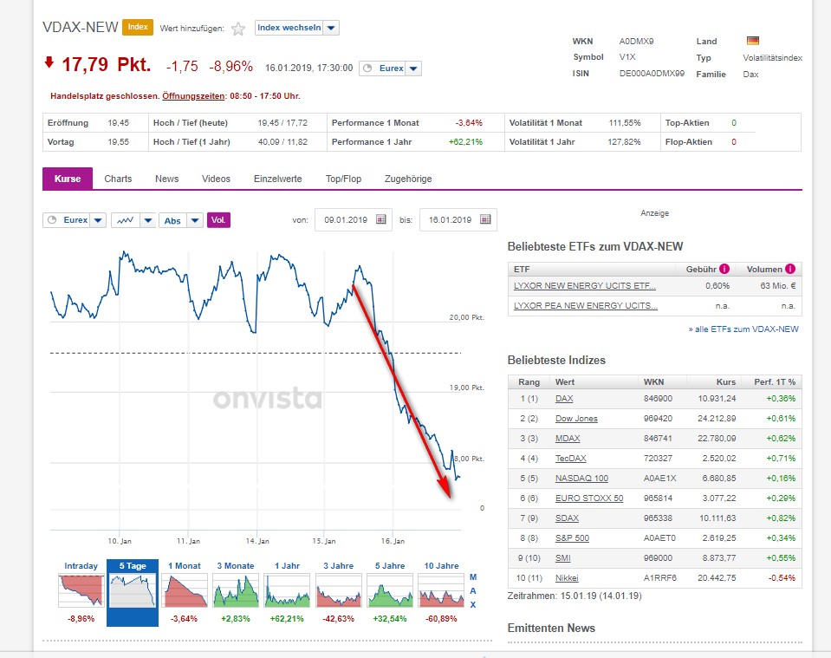
Task: Open the 'Index wechseln' dropdown
Action: [x=297, y=28]
